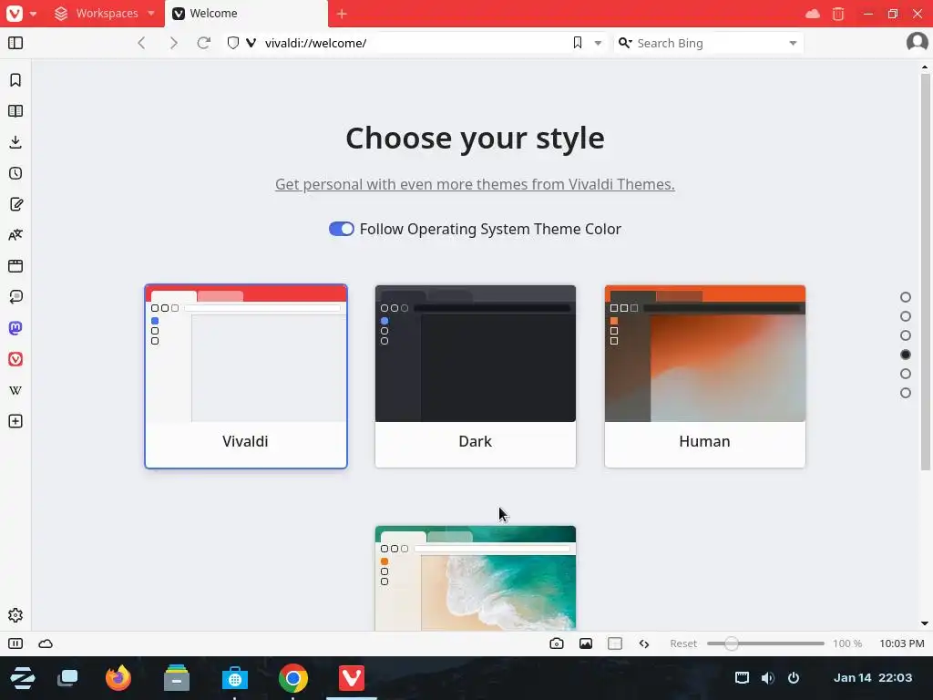Expand the address bar history dropdown
Viewport: 933px width, 700px height.
click(x=598, y=43)
